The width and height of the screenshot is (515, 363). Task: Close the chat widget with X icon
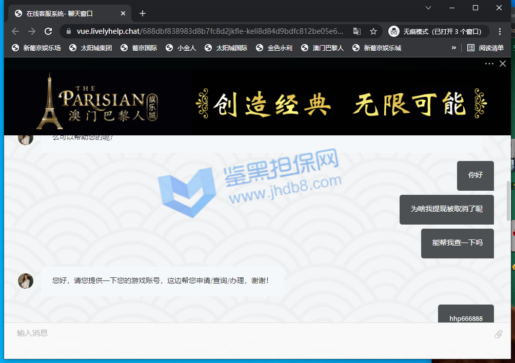coord(503,64)
